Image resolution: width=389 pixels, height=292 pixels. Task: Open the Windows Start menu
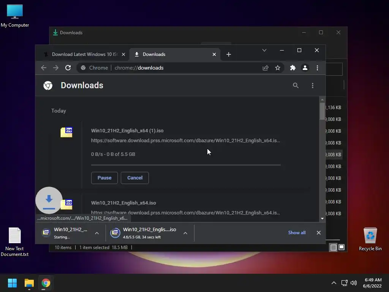pyautogui.click(x=12, y=283)
